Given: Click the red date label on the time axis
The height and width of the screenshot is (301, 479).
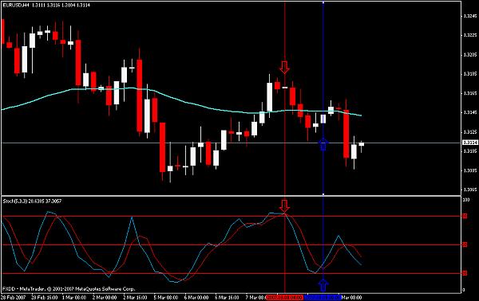Looking at the screenshot, I should [284, 297].
